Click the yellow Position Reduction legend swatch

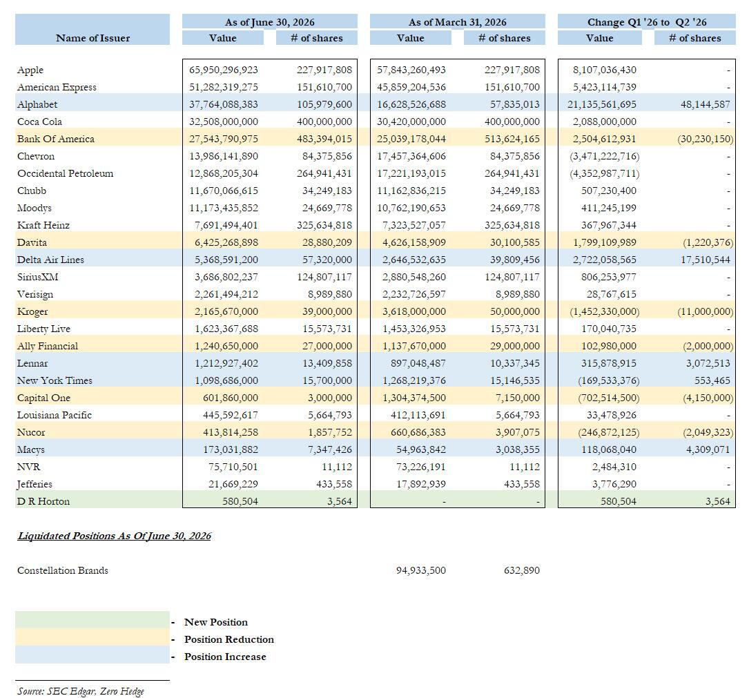click(x=93, y=637)
